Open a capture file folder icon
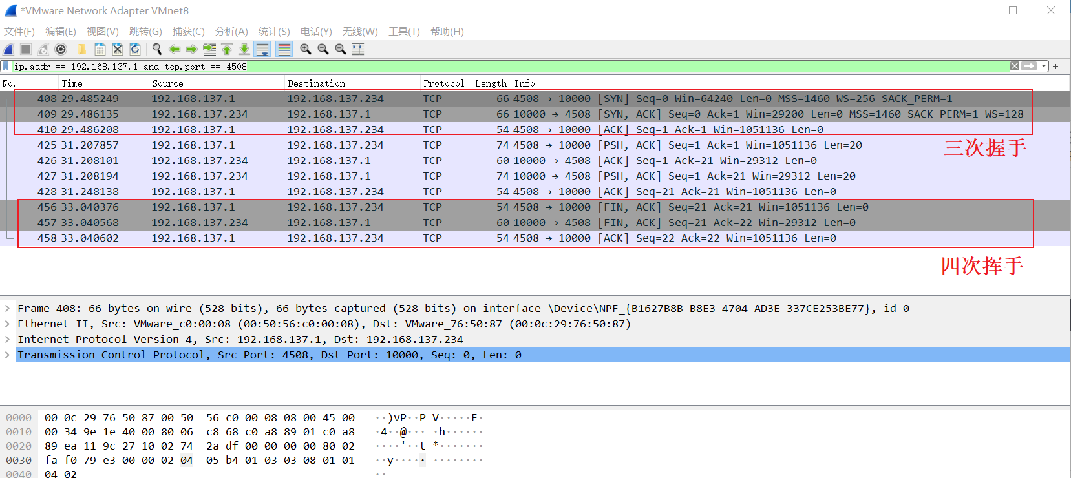Screen dimensions: 1071x478 click(82, 49)
